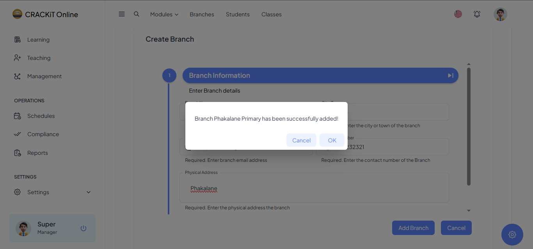The image size is (533, 249).
Task: Click the Add Branch button
Action: (413, 228)
